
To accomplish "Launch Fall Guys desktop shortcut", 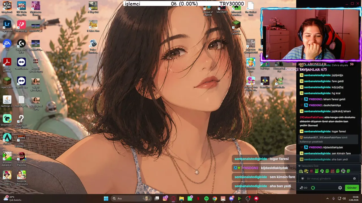I will (x=265, y=66).
